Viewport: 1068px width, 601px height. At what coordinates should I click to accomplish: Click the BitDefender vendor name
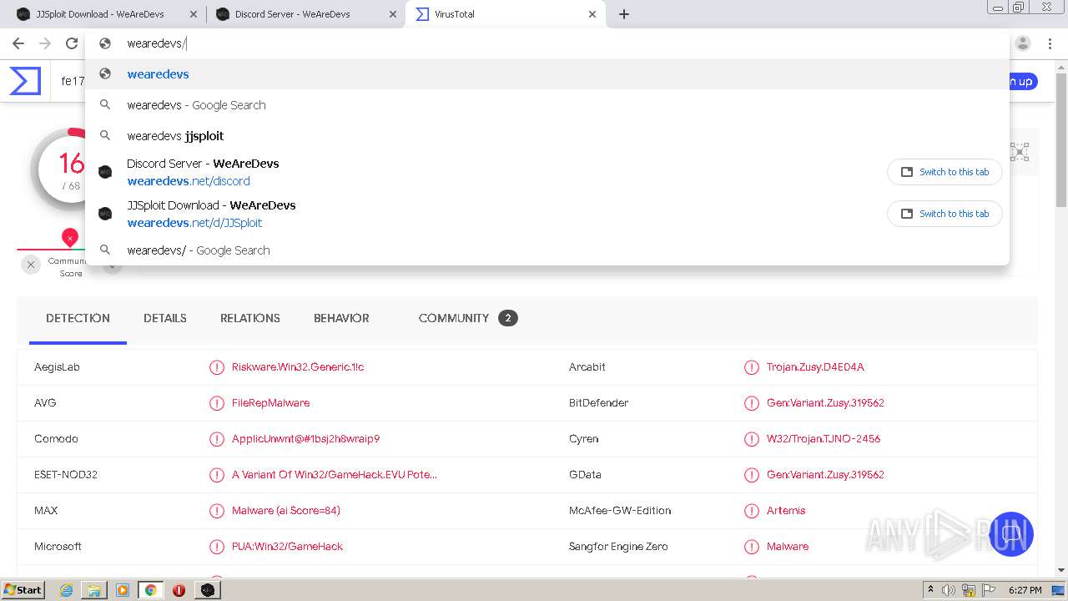tap(598, 403)
